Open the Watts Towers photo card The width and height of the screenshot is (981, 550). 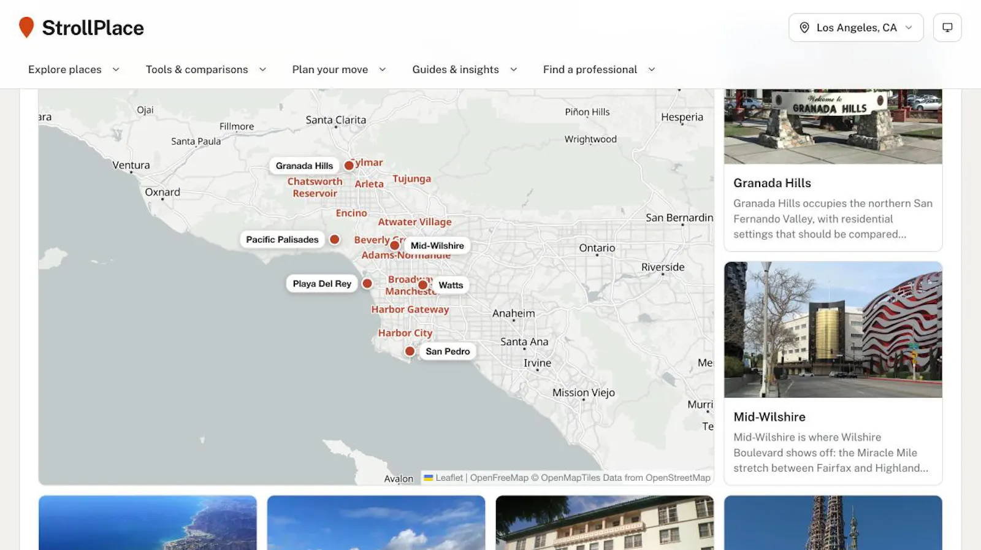[833, 523]
